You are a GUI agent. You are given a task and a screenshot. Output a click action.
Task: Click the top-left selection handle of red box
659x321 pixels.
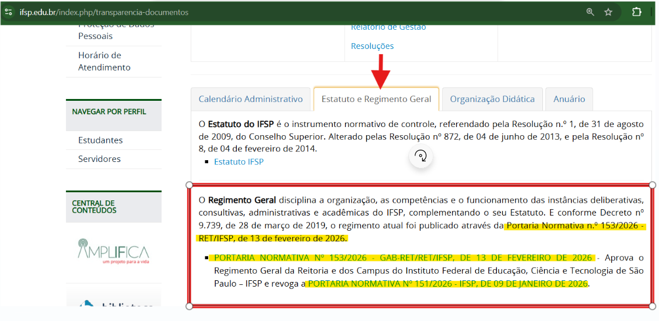point(189,185)
